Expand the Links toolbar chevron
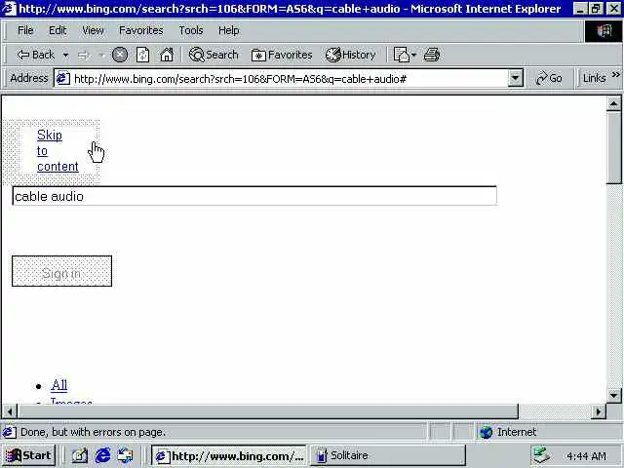624x468 pixels. point(615,75)
